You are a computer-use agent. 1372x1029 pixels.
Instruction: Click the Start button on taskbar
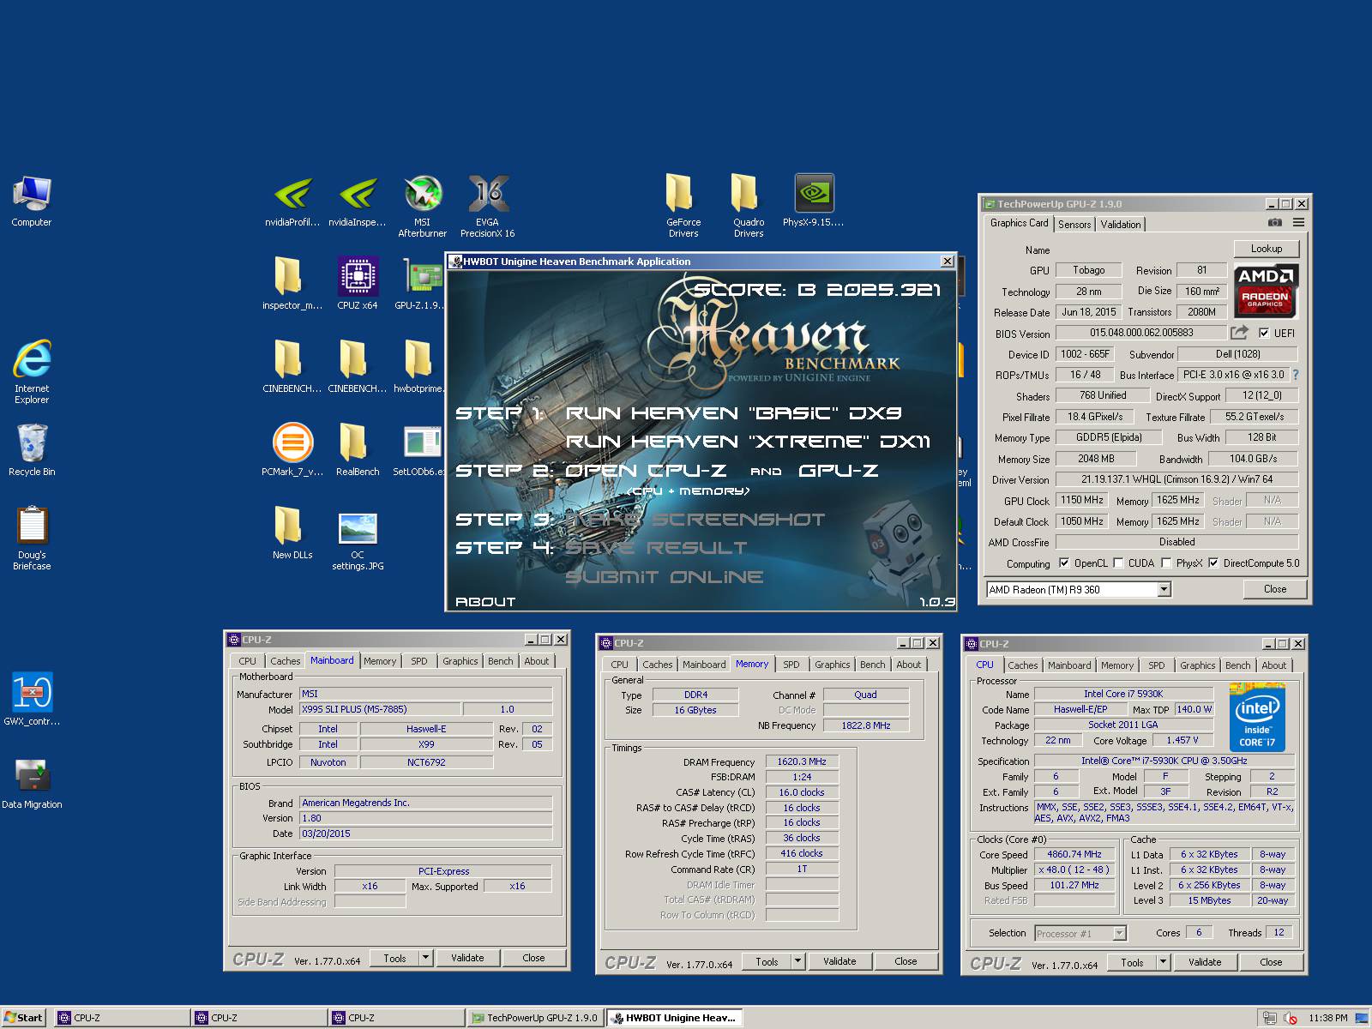(23, 1018)
